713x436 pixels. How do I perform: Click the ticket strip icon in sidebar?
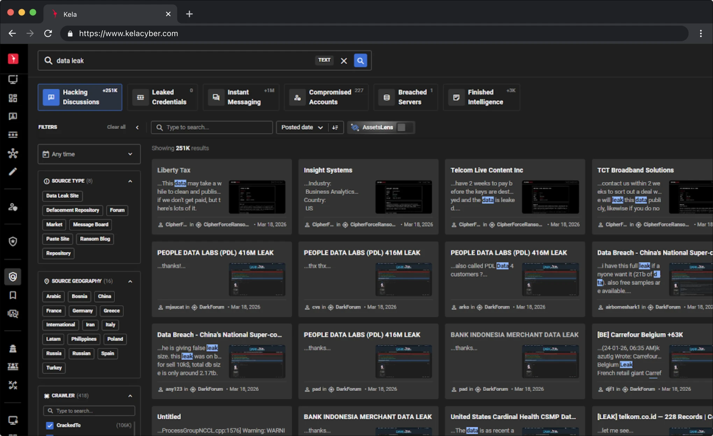(13, 135)
